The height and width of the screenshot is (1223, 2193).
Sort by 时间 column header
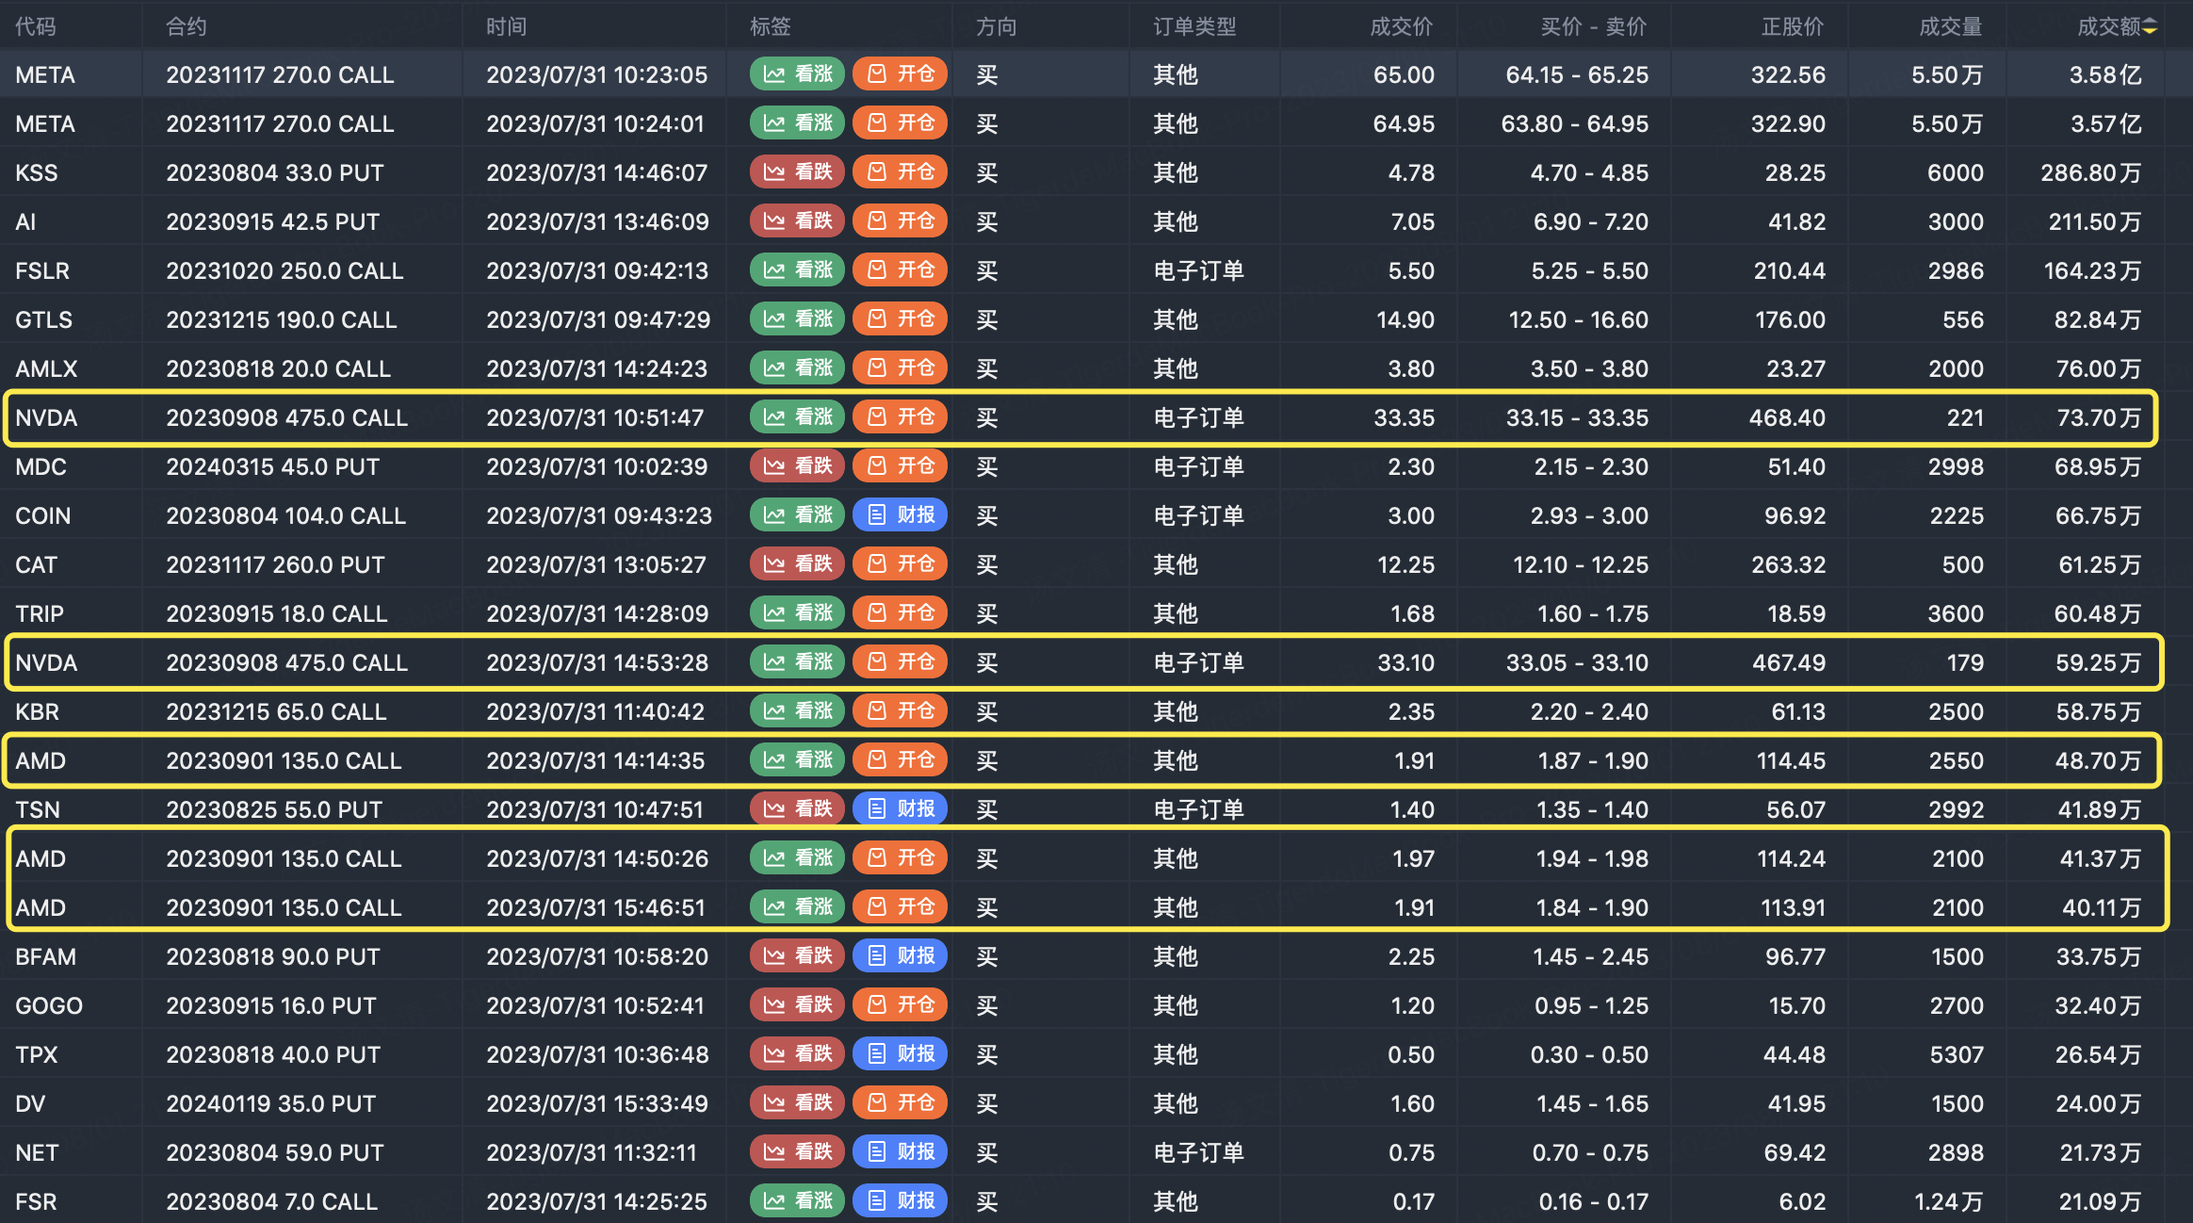(506, 27)
